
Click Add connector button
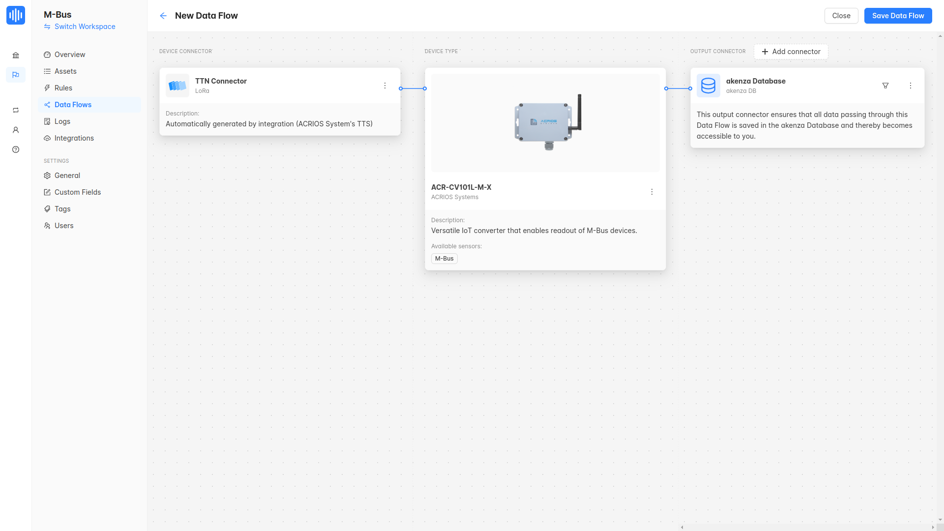click(x=791, y=52)
